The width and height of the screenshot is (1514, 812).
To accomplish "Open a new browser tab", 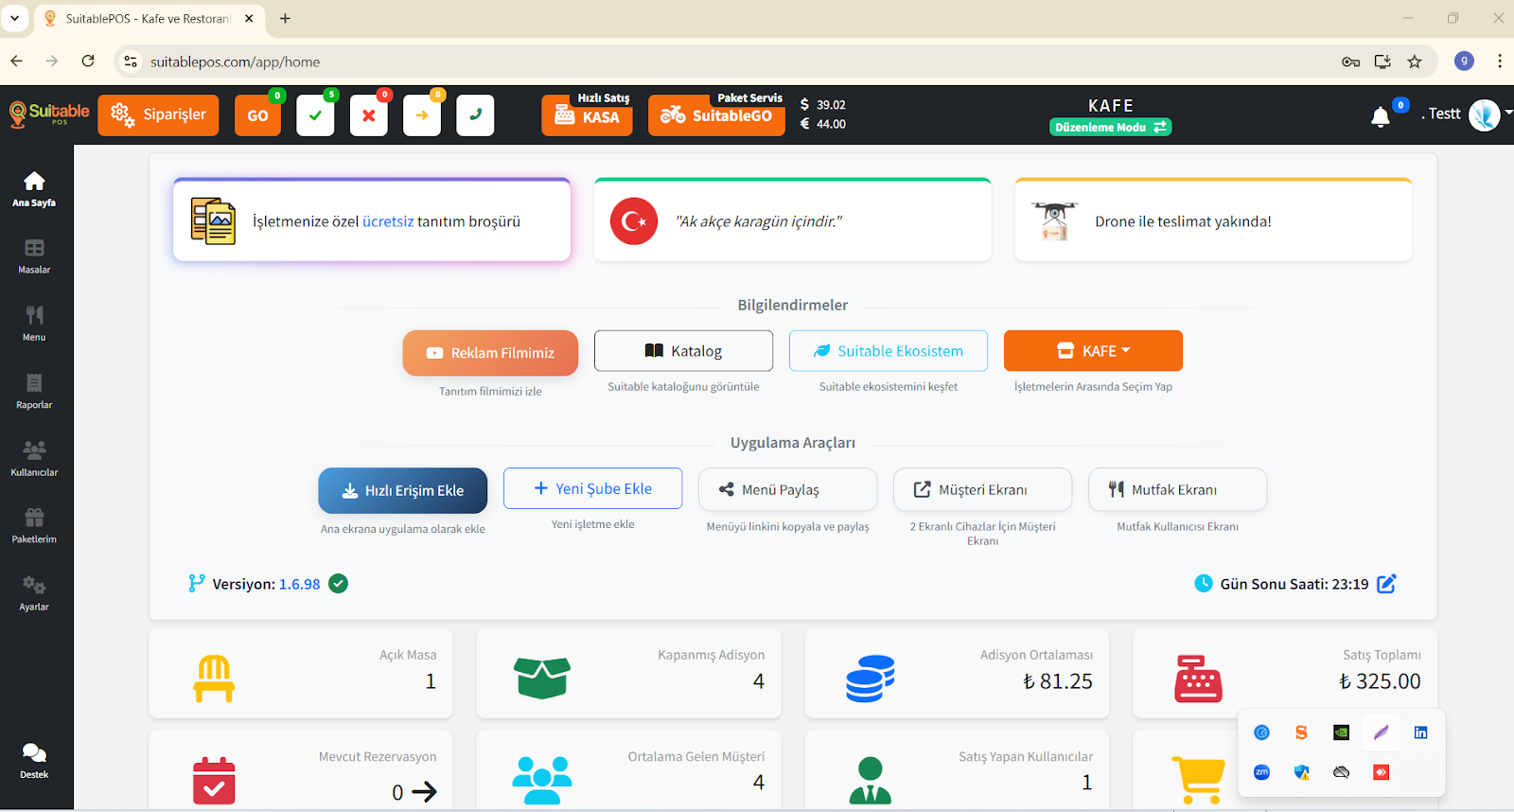I will (x=285, y=18).
